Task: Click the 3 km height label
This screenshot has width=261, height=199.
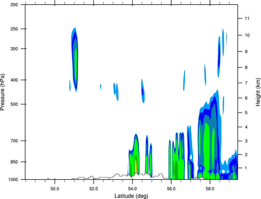Action: tap(246, 141)
